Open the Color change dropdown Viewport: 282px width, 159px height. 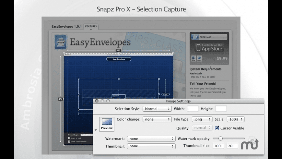click(157, 119)
